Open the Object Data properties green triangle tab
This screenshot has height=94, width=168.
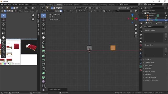141,67
